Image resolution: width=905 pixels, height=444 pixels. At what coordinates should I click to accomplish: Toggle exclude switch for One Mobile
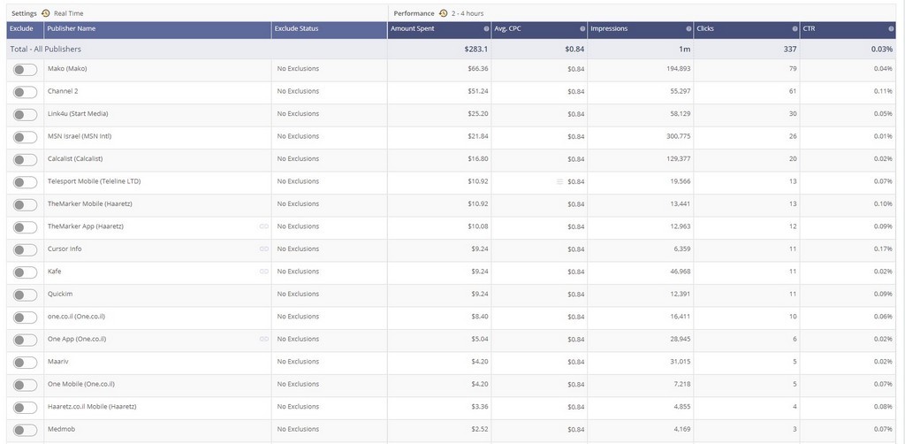[26, 385]
